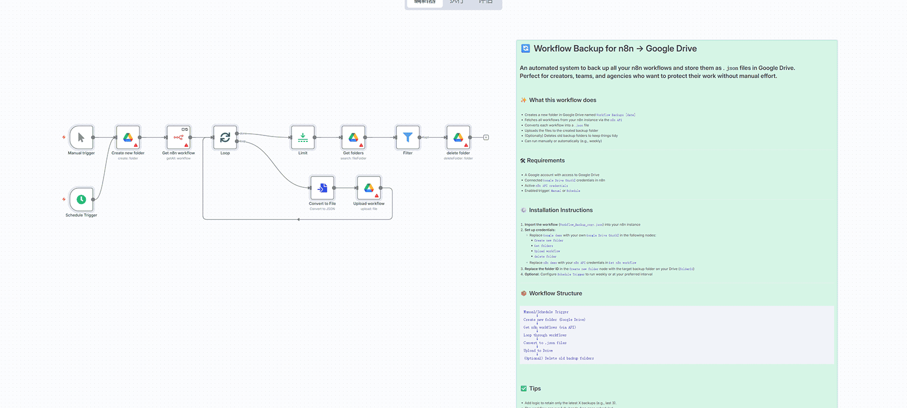Click the Loop node's loop output handle

pyautogui.click(x=237, y=141)
